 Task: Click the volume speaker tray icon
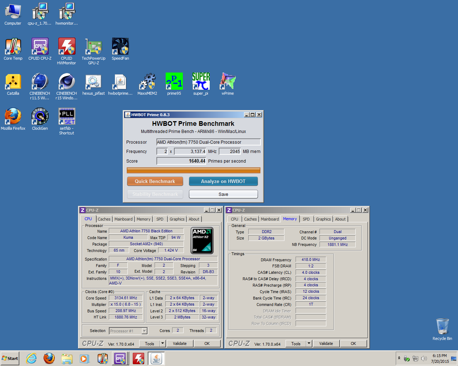click(424, 358)
